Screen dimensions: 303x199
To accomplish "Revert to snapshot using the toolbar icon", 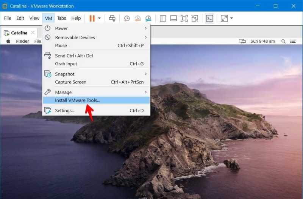I will [x=137, y=18].
